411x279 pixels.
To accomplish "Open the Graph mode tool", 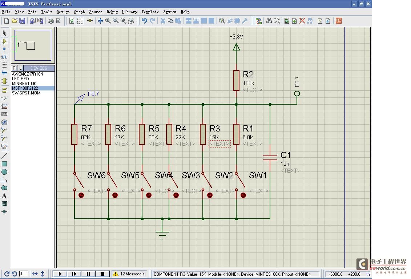I will click(x=4, y=106).
